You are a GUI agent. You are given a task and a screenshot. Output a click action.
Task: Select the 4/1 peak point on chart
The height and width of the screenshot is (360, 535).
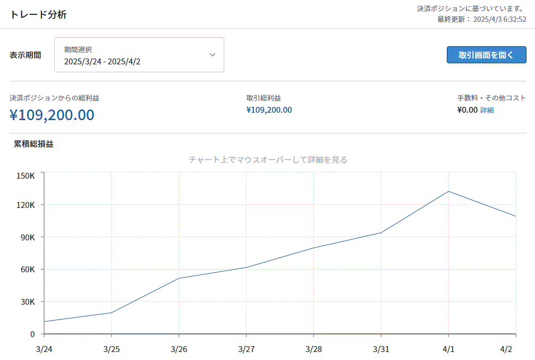pos(449,191)
